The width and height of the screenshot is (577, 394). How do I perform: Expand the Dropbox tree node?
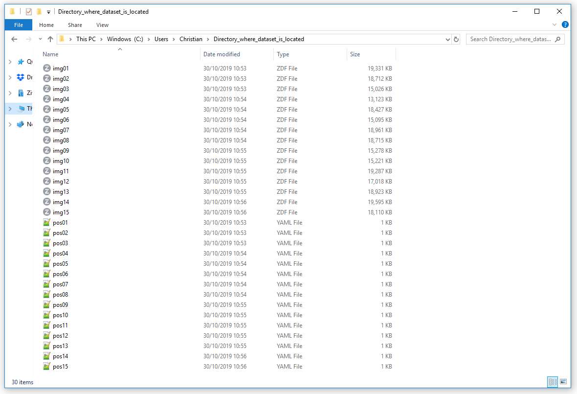pos(10,77)
